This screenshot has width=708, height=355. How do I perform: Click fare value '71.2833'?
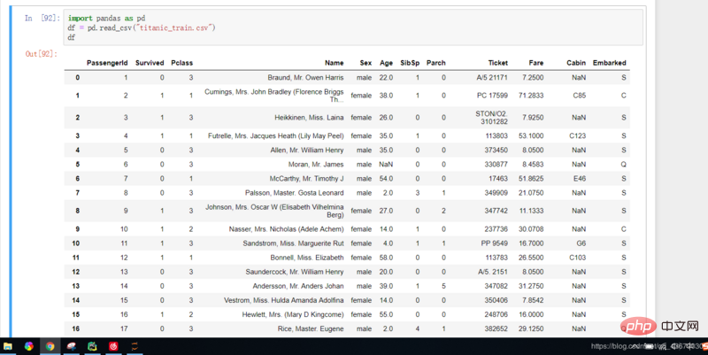[531, 96]
